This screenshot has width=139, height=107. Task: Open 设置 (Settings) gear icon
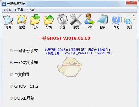pos(62,19)
